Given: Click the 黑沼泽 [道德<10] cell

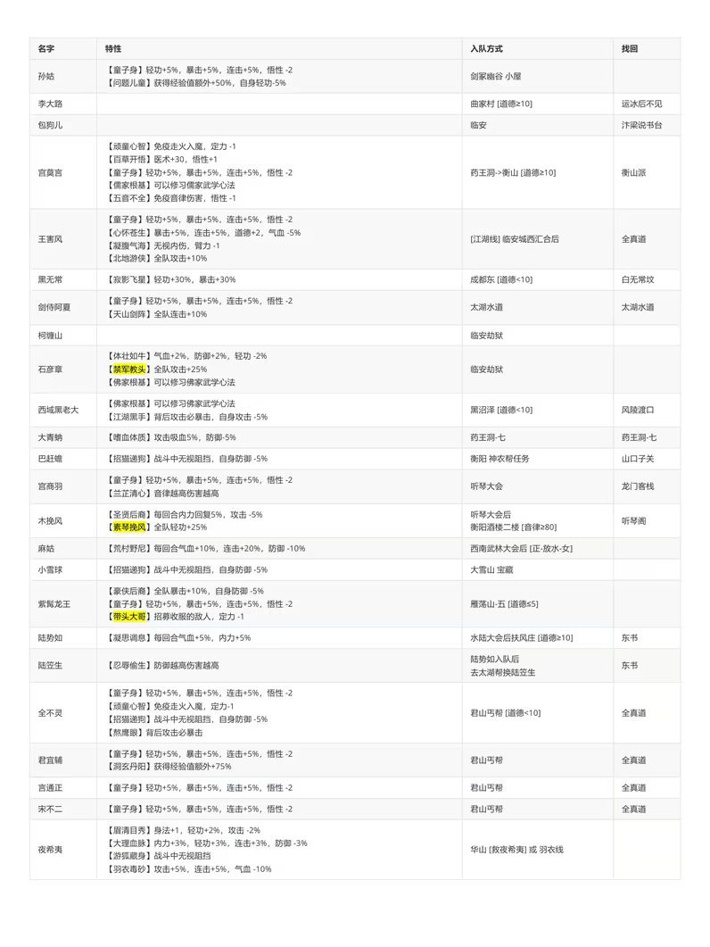Looking at the screenshot, I should coord(501,410).
